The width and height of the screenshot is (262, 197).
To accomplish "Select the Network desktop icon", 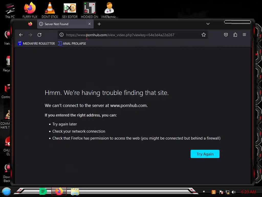I will (x=7, y=38).
